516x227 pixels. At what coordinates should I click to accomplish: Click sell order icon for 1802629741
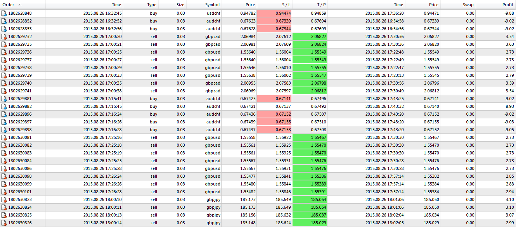(4, 91)
